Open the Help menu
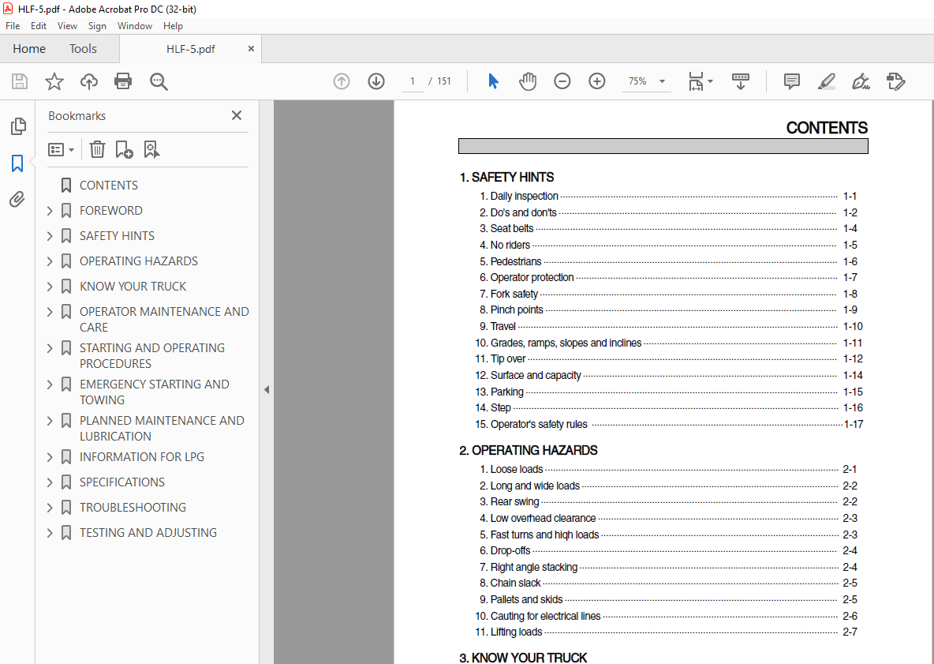 tap(174, 25)
